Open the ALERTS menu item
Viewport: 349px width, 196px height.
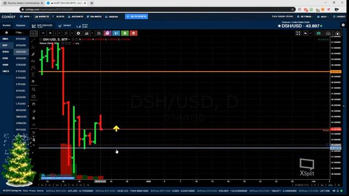coord(58,16)
